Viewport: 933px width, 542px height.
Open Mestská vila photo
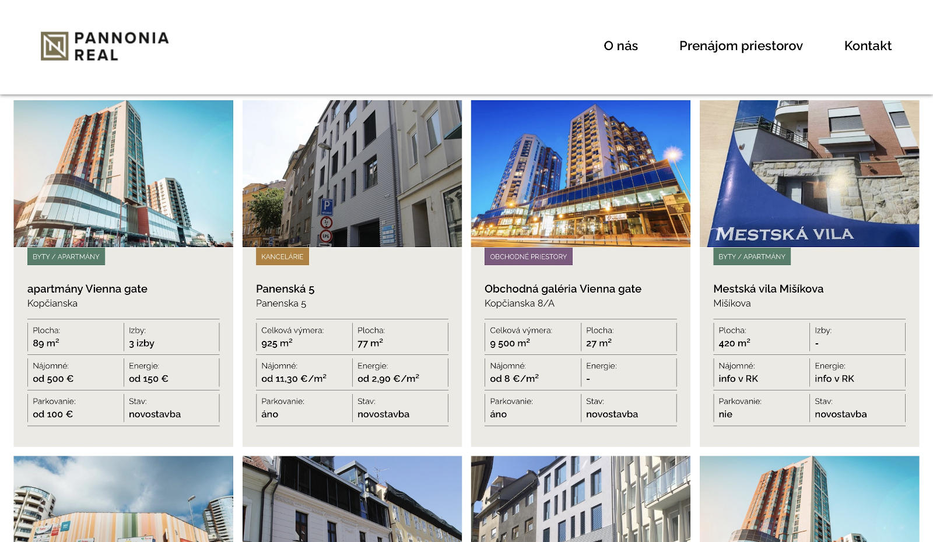tap(809, 174)
